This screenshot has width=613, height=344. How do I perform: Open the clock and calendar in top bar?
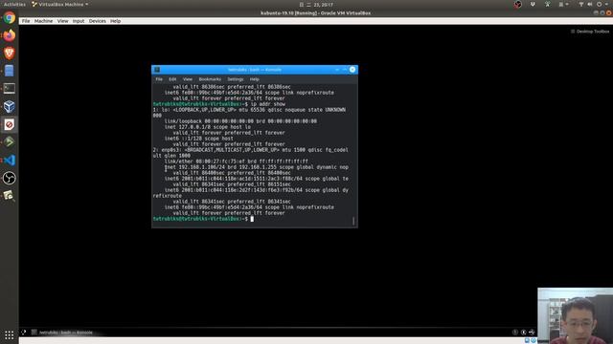pos(317,5)
